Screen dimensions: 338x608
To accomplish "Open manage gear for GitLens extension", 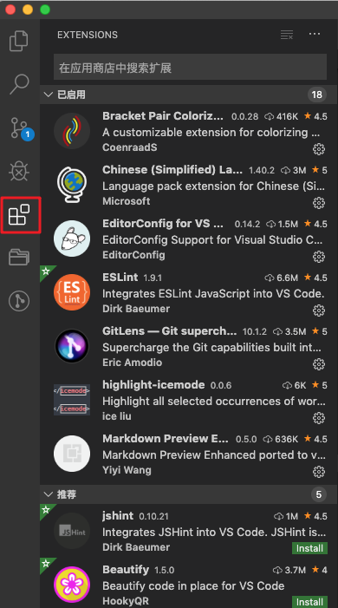I will click(x=319, y=364).
